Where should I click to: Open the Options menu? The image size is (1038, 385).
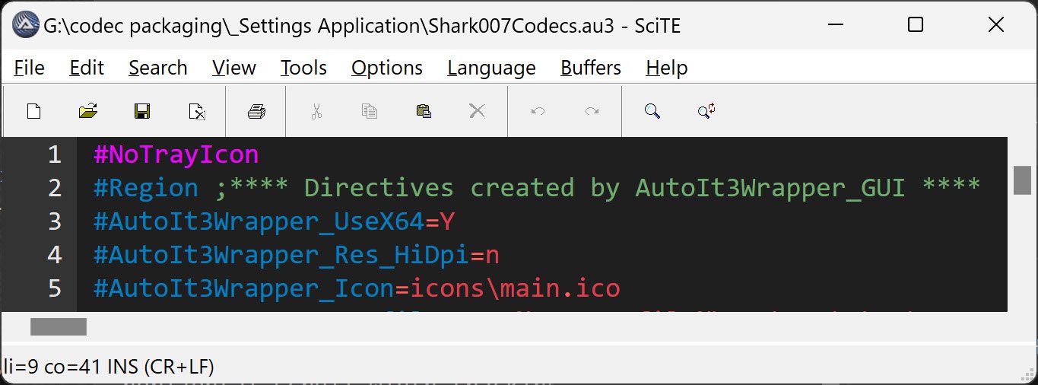pos(387,68)
